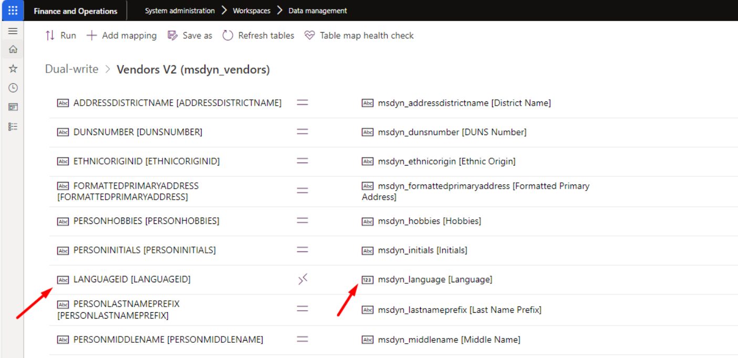The width and height of the screenshot is (738, 358).
Task: Click the Run toolbar button
Action: (60, 36)
